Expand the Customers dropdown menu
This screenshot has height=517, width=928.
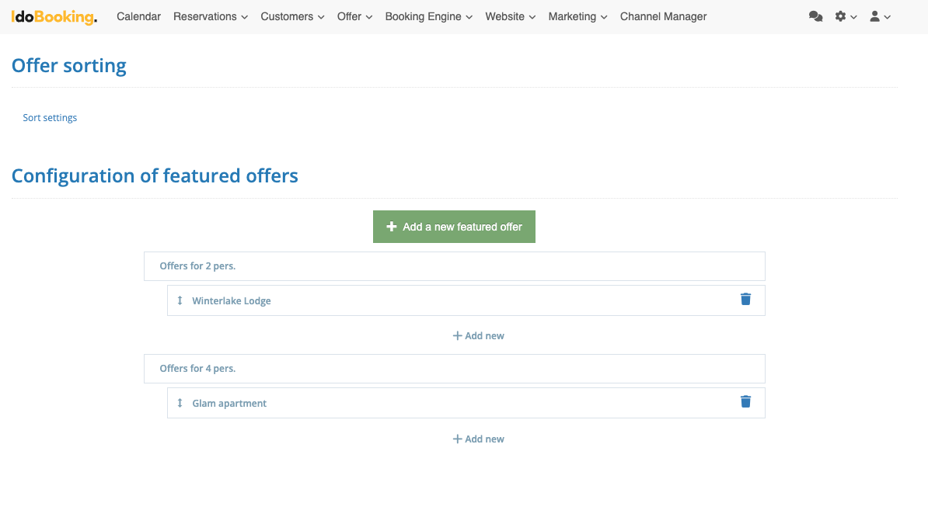point(292,16)
